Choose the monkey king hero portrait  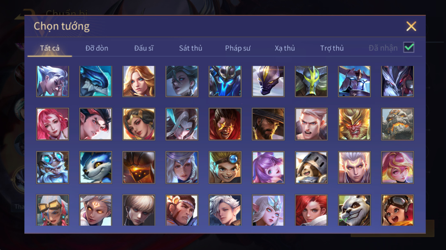354,124
